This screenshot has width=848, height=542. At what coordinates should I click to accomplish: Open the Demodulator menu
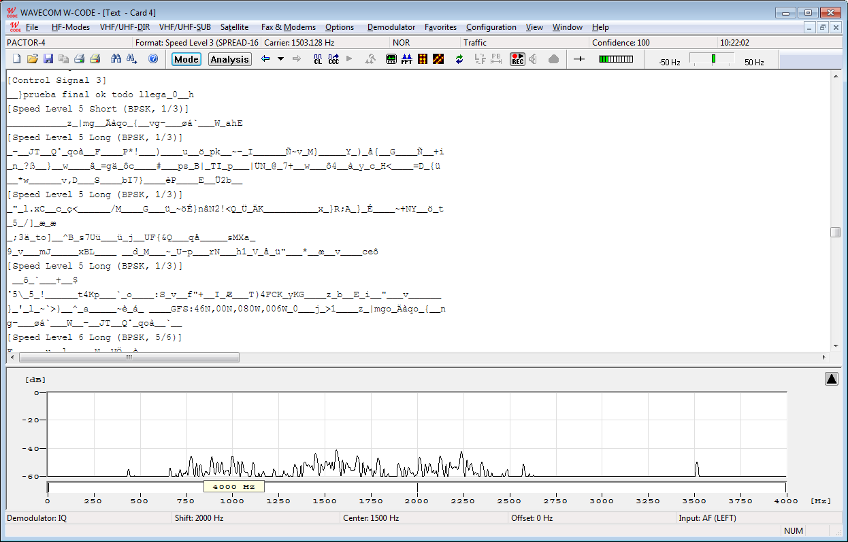click(x=391, y=27)
